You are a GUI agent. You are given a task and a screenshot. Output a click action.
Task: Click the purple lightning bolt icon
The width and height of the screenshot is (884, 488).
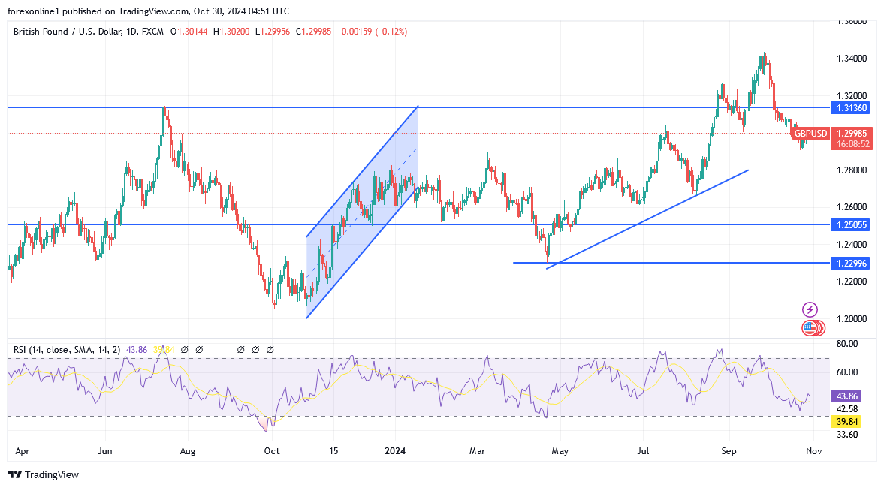coord(810,309)
